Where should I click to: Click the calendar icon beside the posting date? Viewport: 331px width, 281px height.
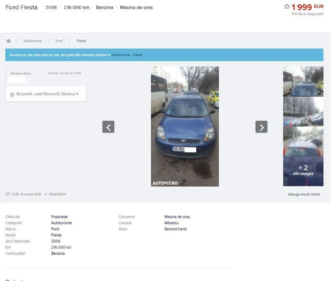8,194
